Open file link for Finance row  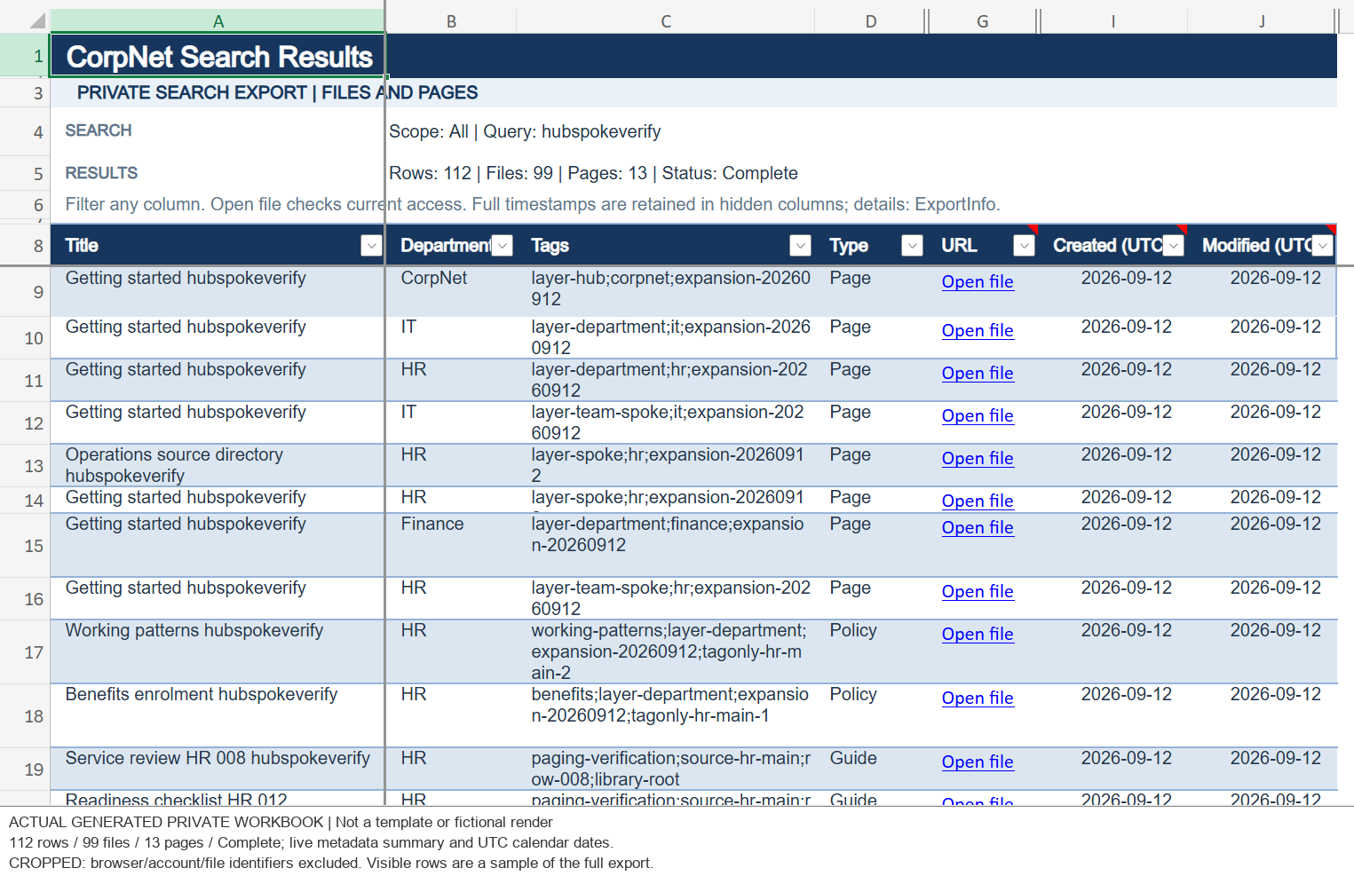pos(978,527)
